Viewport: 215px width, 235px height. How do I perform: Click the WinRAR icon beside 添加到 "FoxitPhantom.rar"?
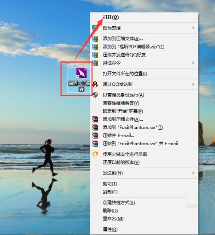95,128
